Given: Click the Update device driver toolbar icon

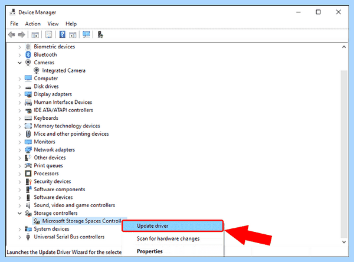Looking at the screenshot, I should click(100, 35).
